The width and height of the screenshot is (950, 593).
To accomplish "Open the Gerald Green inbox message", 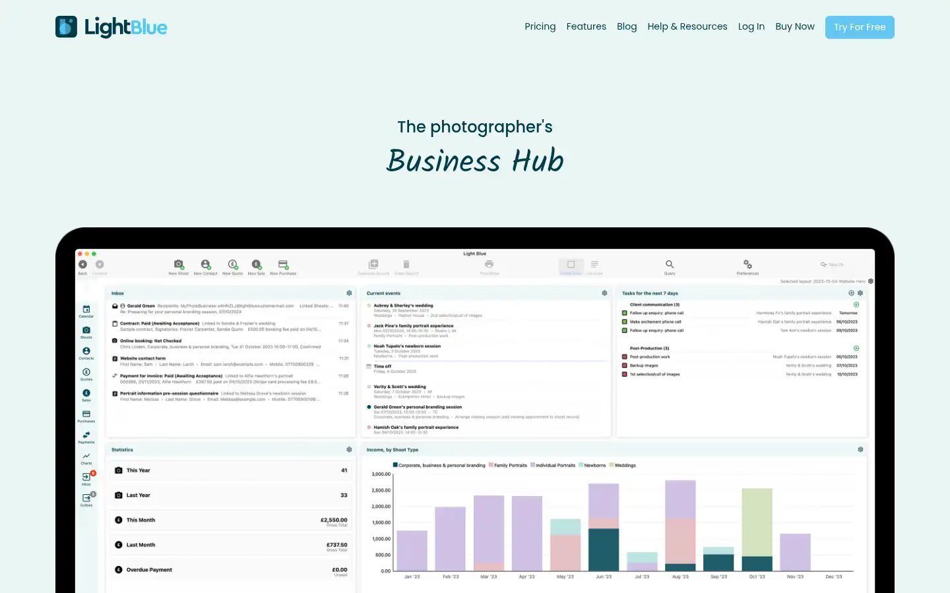I will (230, 309).
